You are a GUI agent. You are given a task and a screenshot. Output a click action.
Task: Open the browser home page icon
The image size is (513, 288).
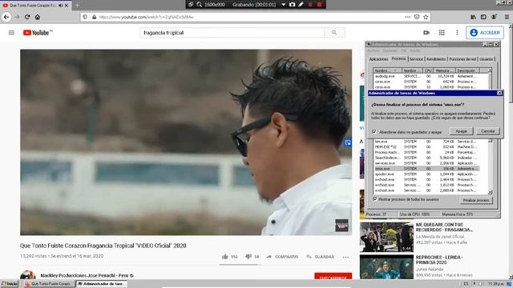point(38,17)
